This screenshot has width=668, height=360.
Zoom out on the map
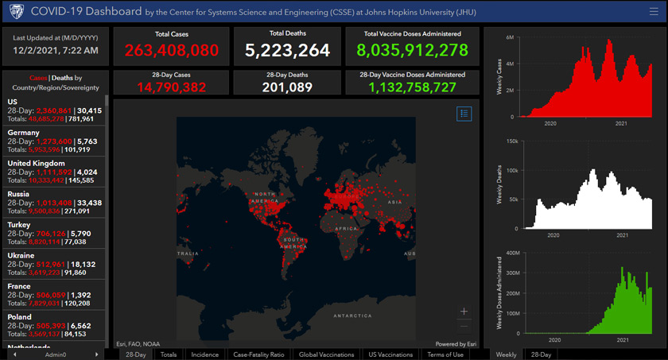point(464,326)
